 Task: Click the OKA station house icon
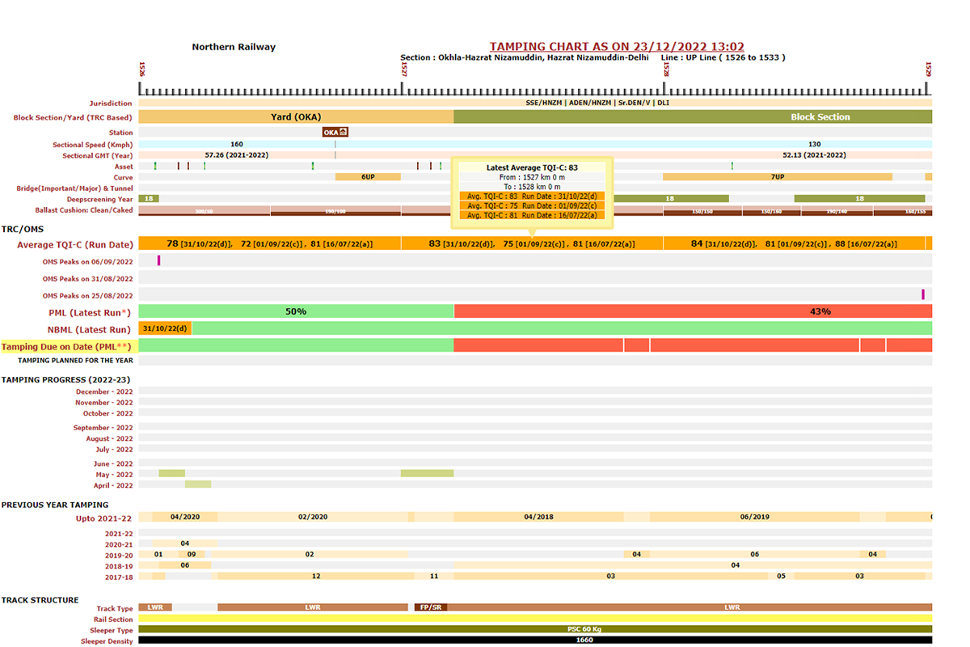click(x=343, y=132)
